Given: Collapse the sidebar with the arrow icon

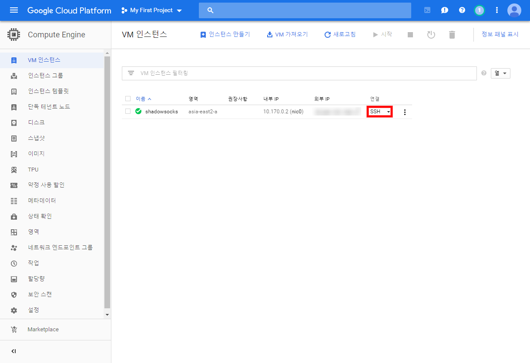Looking at the screenshot, I should [13, 351].
